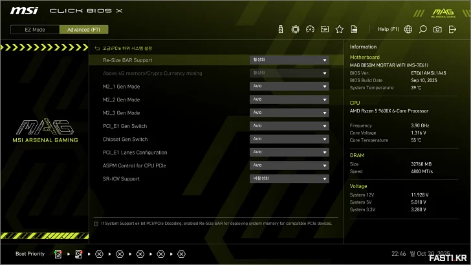The image size is (471, 265).
Task: Select the first boot priority drive icon
Action: [x=58, y=254]
